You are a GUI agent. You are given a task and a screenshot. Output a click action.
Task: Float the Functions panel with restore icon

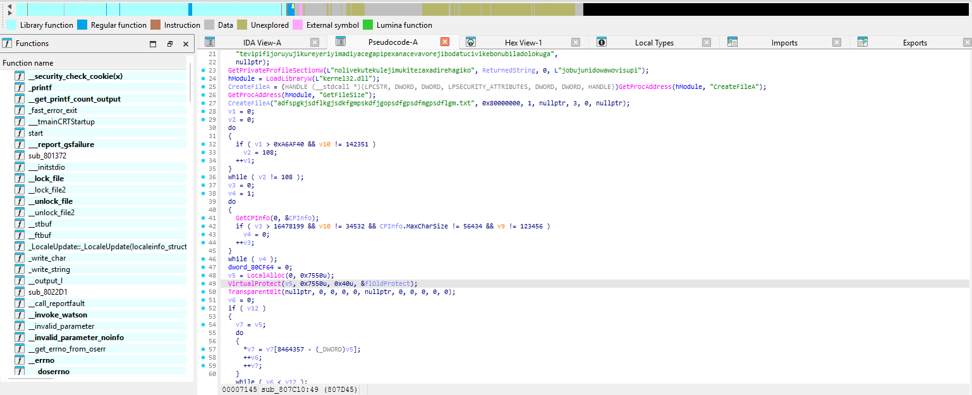(x=169, y=44)
